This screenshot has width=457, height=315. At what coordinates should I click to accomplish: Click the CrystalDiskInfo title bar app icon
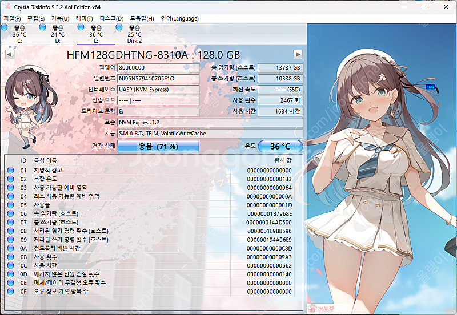click(x=7, y=7)
